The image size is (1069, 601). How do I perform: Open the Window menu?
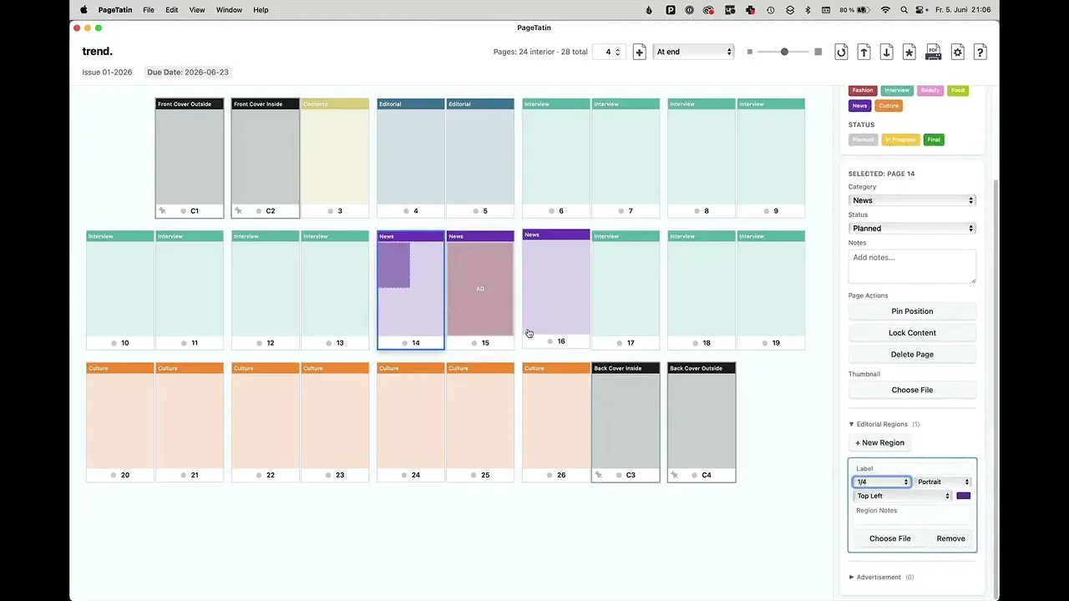point(229,10)
